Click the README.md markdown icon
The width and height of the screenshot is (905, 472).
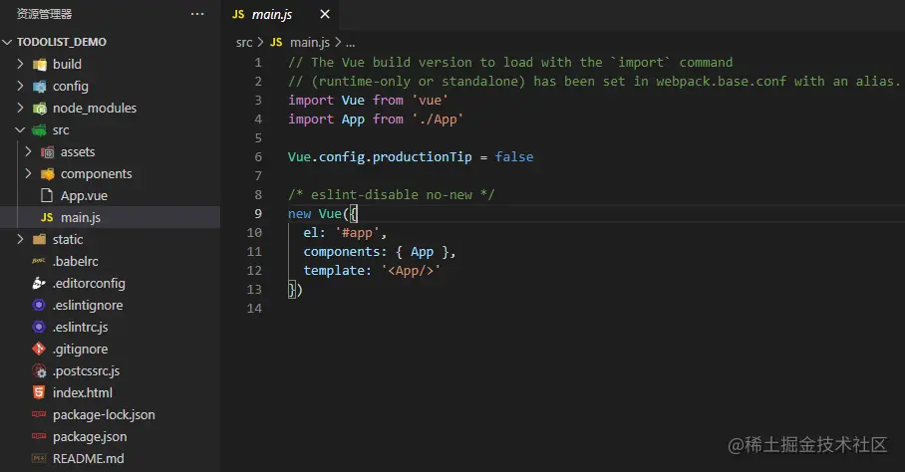(x=39, y=458)
